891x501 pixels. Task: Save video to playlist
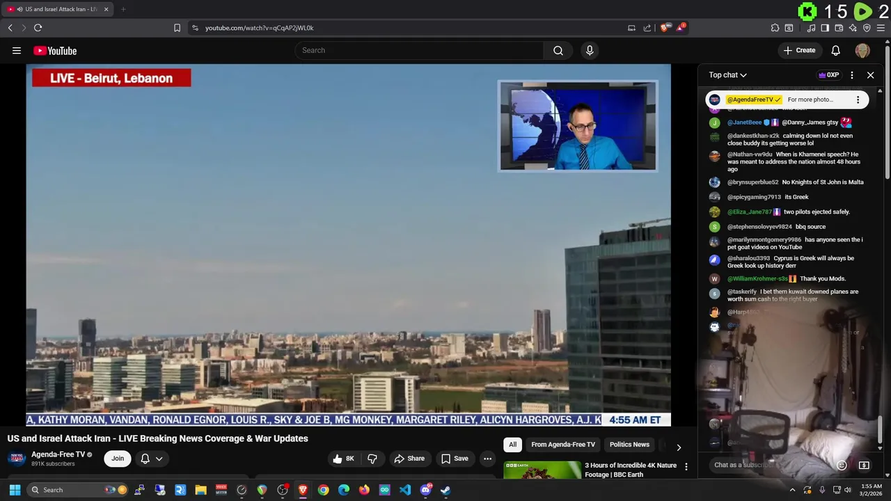pos(454,459)
